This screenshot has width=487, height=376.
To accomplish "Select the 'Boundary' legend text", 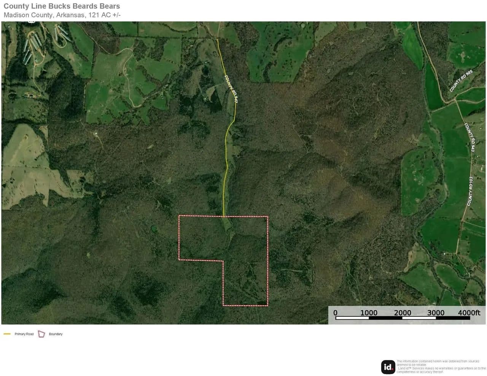I will 56,334.
